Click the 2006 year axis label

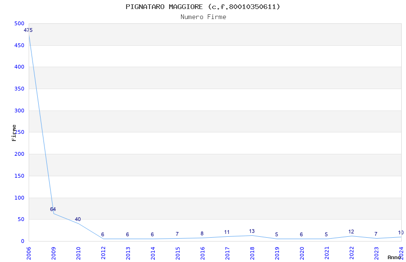point(29,253)
